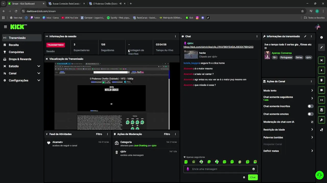Select the user avatar at the top right
This screenshot has height=183, width=327.
coord(318,27)
